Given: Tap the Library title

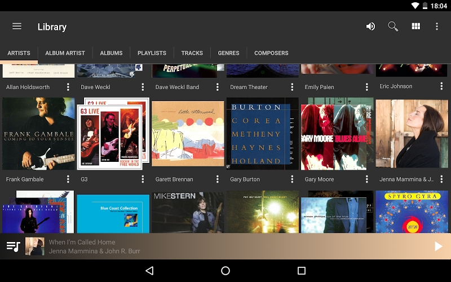Looking at the screenshot, I should (52, 27).
